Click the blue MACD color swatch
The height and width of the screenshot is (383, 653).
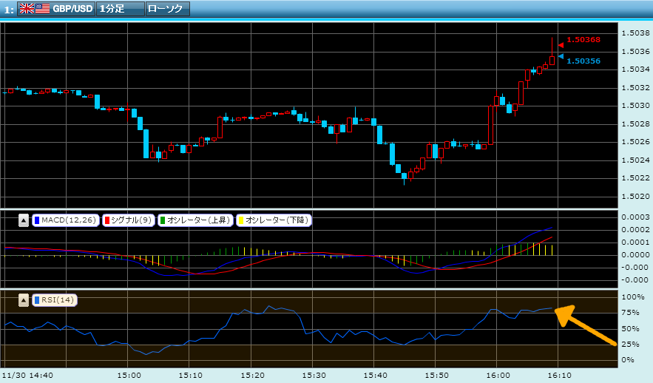37,220
